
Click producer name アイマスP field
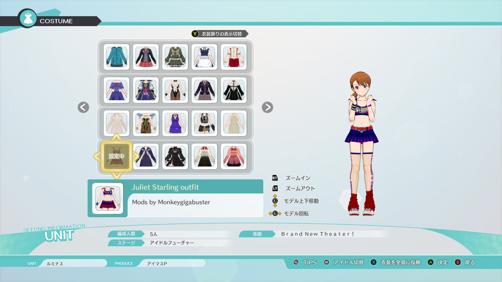click(173, 263)
